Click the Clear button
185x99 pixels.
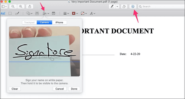(x=15, y=89)
